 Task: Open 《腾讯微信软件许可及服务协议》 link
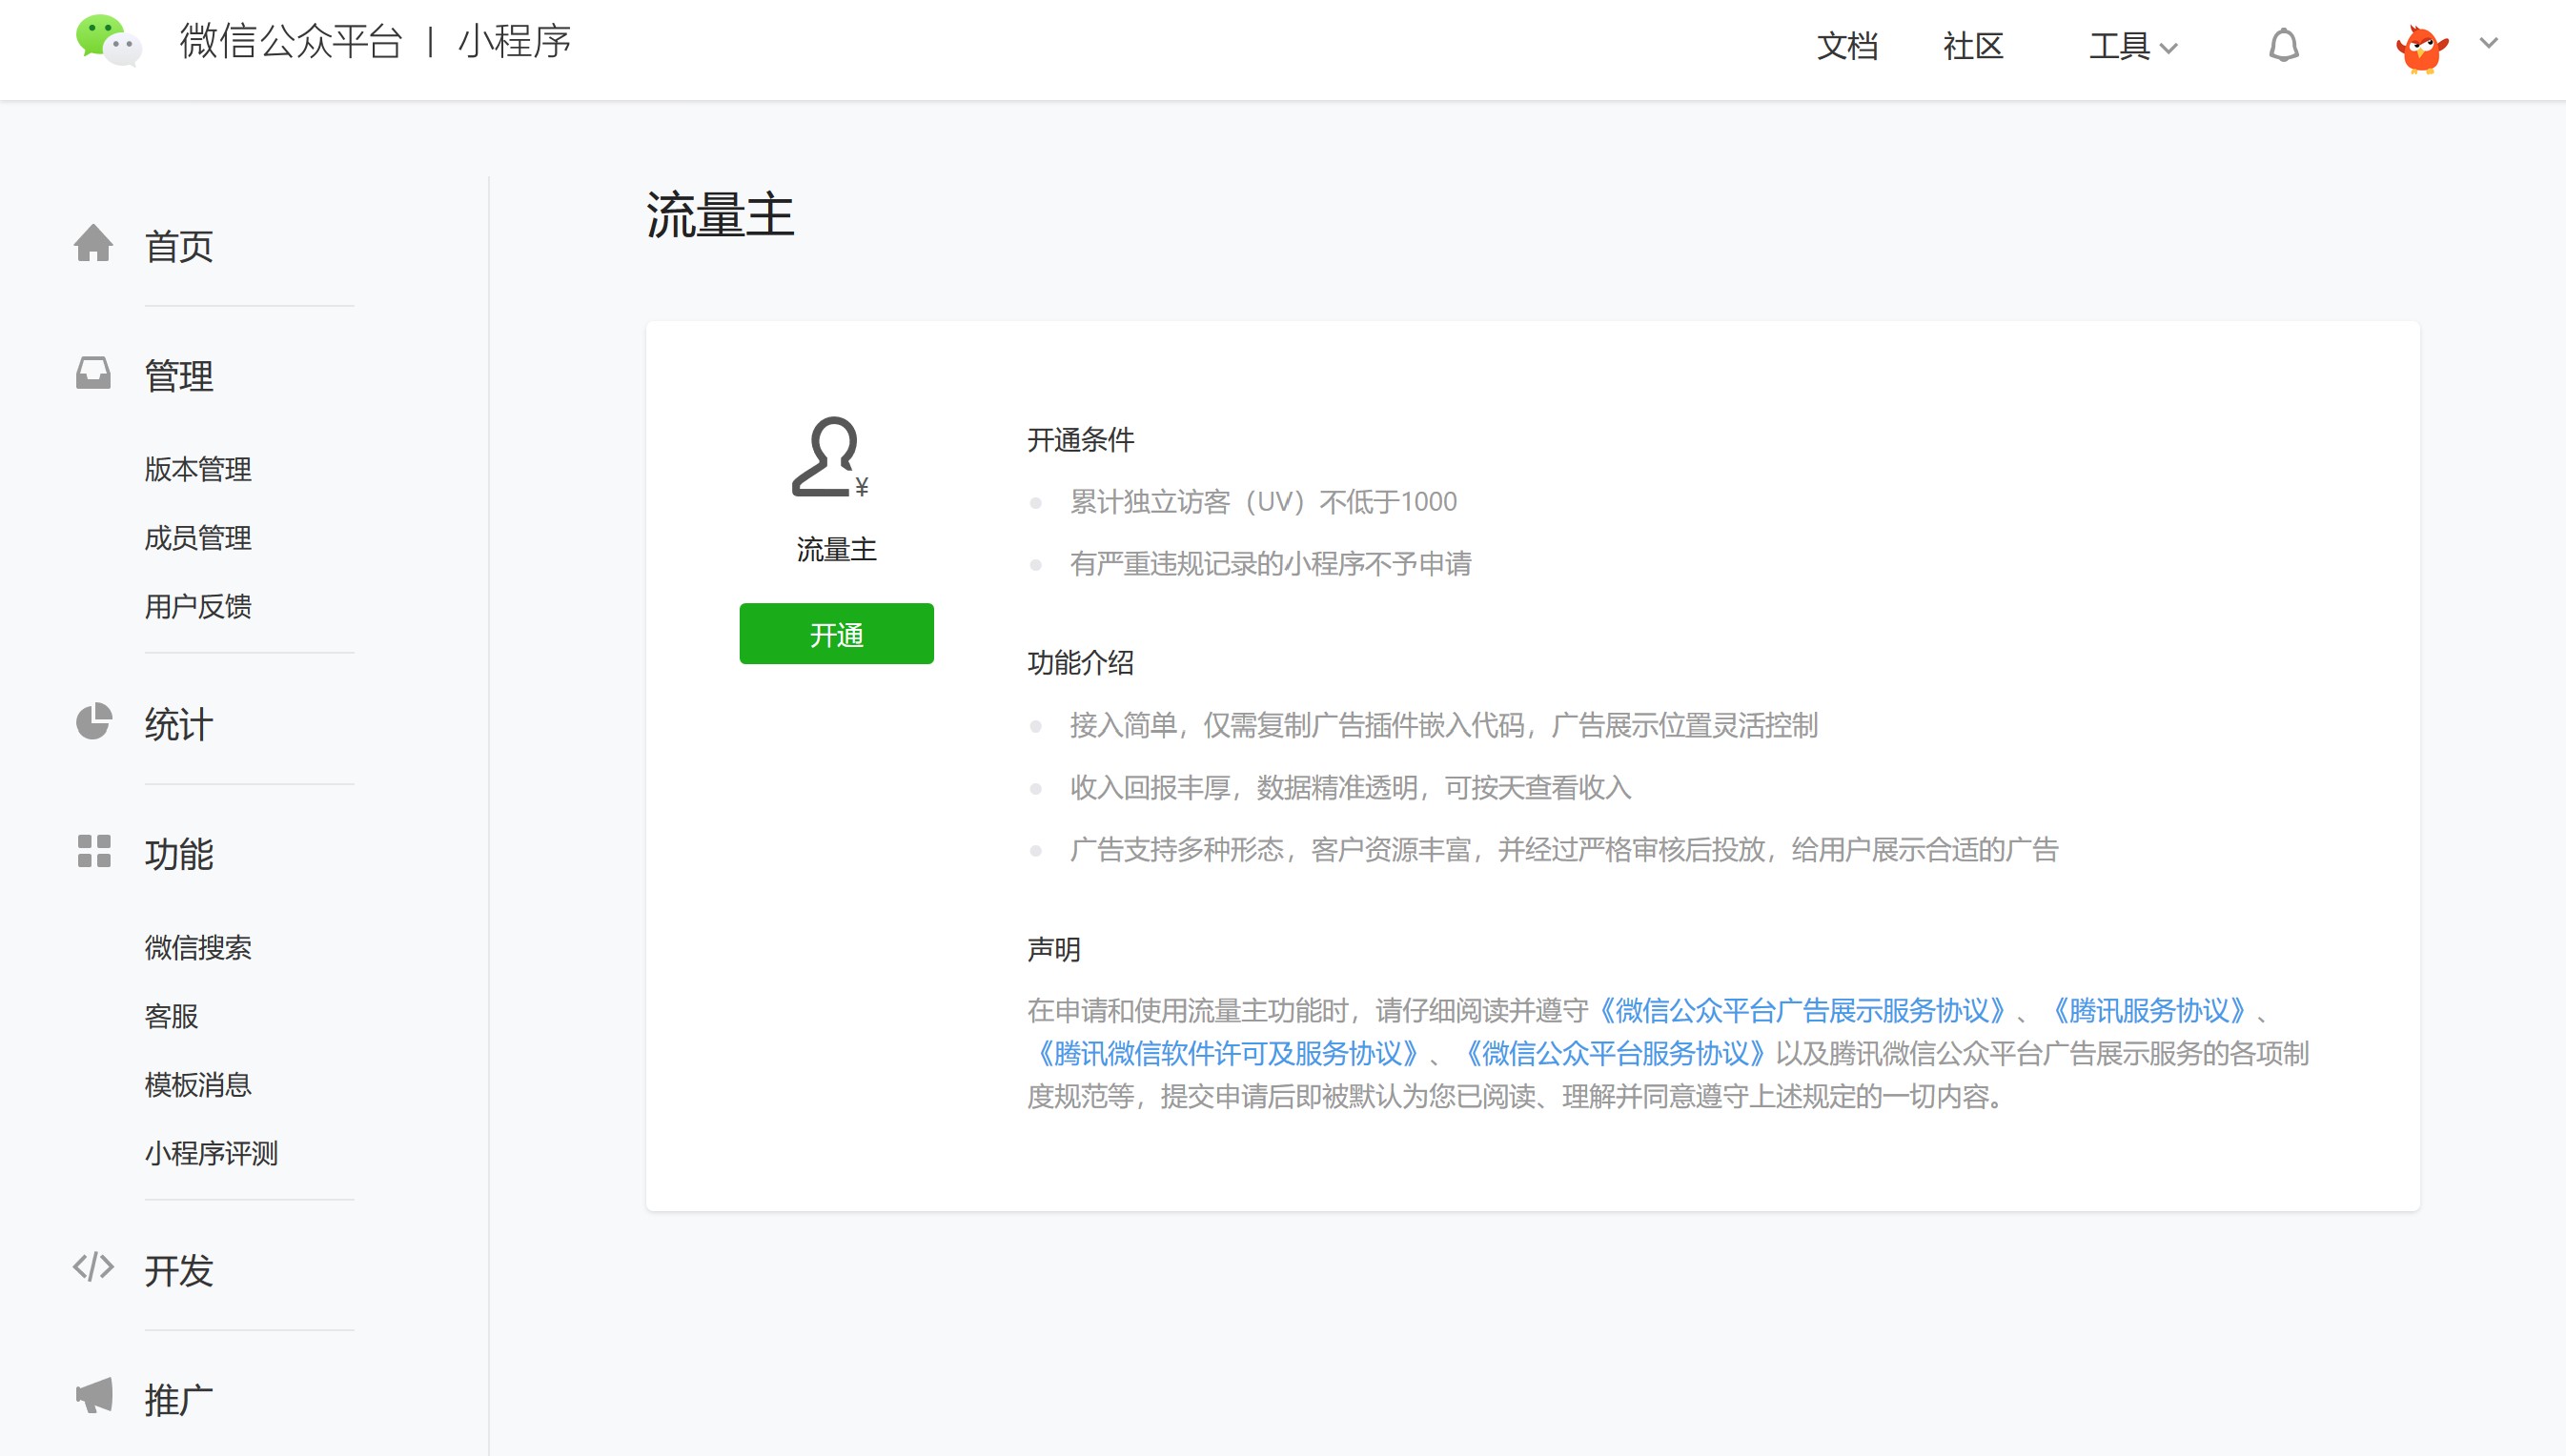click(x=1226, y=1054)
